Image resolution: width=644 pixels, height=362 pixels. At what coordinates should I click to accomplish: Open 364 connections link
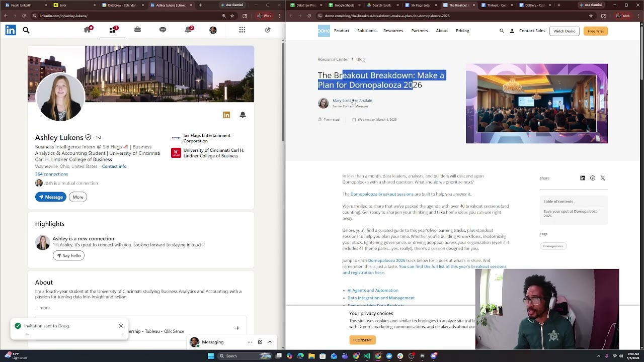(51, 174)
